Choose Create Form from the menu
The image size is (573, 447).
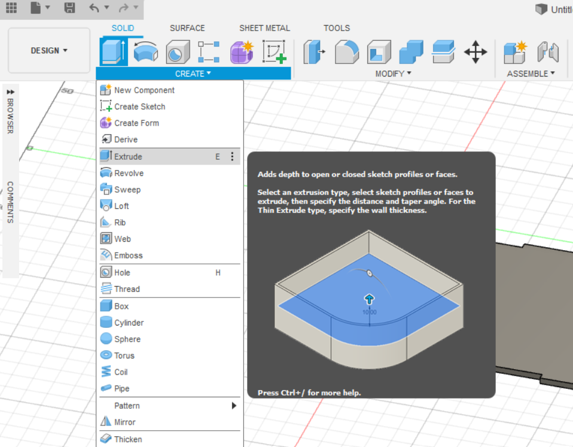[x=170, y=123]
